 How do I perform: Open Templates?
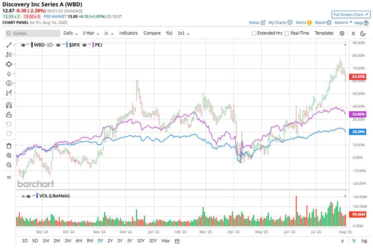pos(324,33)
